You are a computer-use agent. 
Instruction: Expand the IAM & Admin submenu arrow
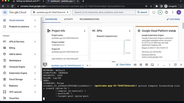pos(35,54)
